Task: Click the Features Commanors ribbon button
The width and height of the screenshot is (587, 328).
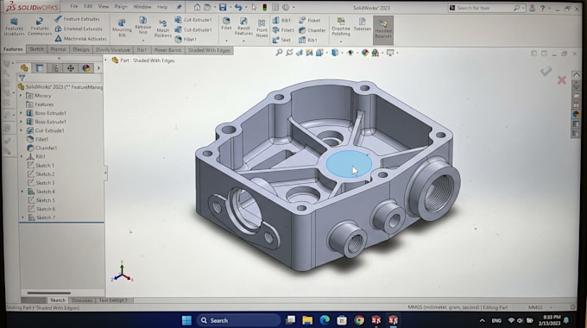Action: (40, 27)
